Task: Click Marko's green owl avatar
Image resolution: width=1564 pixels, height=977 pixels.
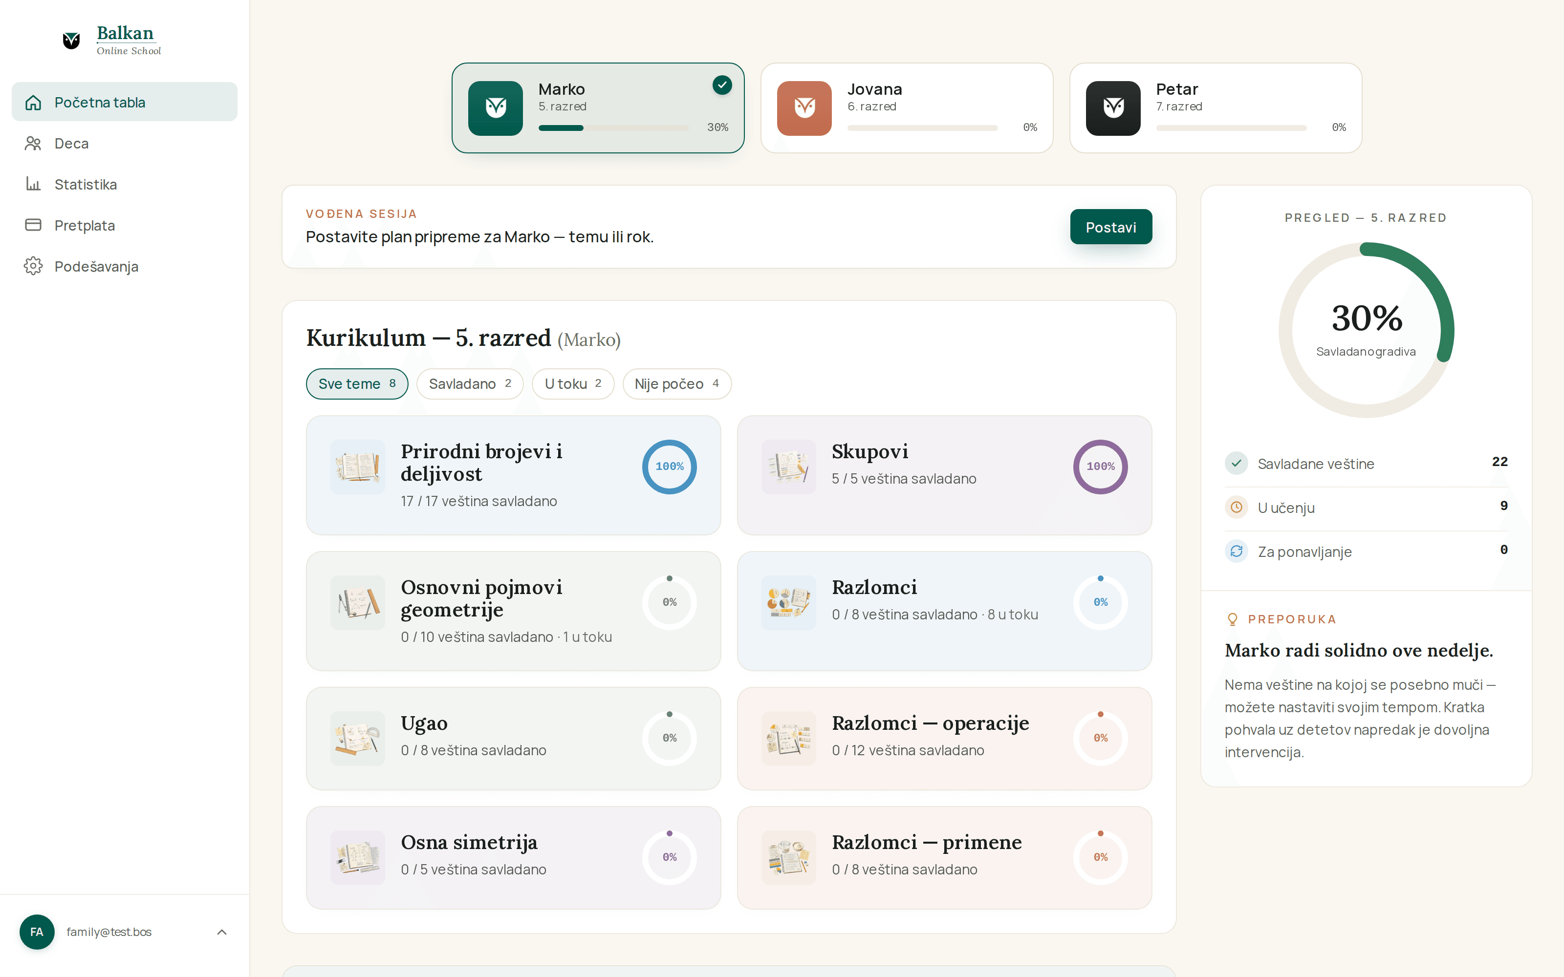Action: pos(495,108)
